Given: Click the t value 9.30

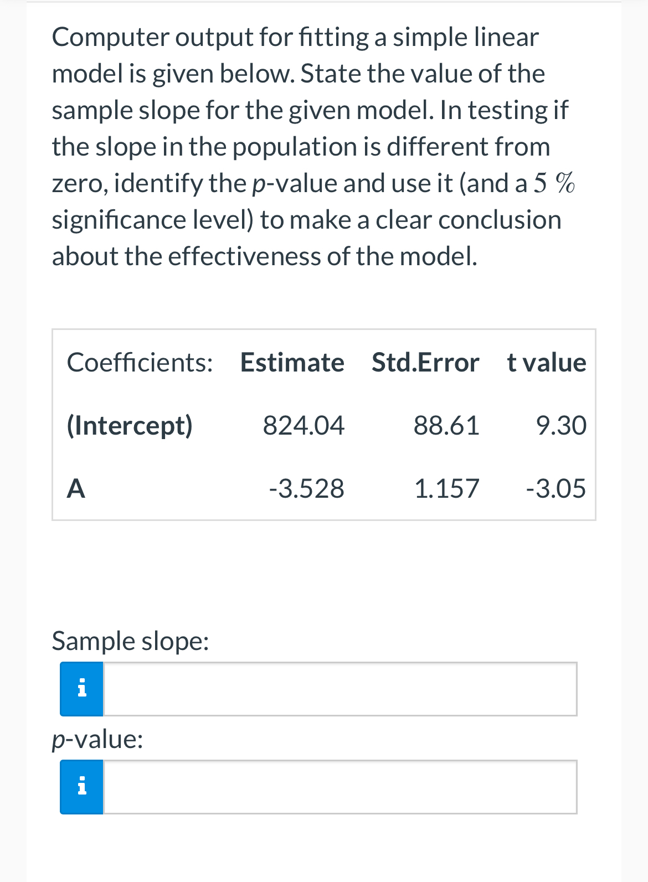Looking at the screenshot, I should [561, 426].
